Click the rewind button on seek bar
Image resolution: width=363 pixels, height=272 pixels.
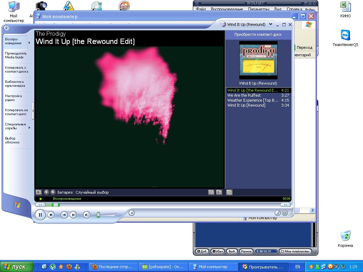point(40,205)
